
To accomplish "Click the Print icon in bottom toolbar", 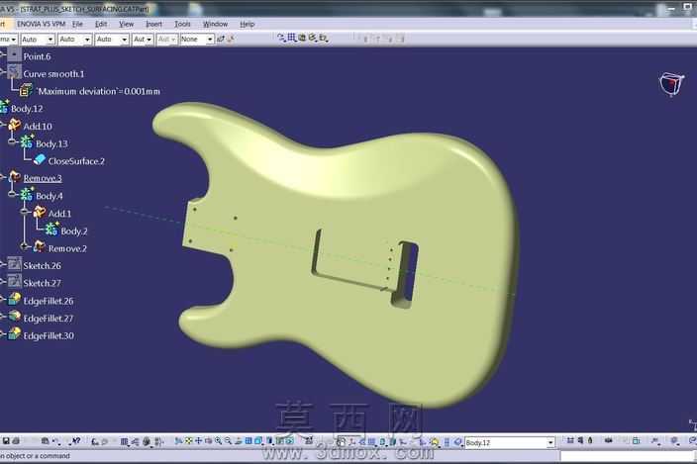I will click(16, 441).
